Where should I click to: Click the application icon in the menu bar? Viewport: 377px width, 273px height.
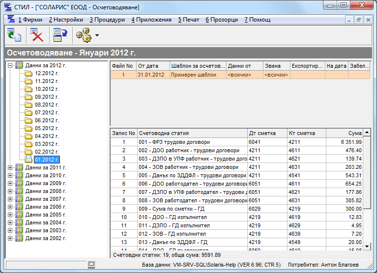coord(11,19)
